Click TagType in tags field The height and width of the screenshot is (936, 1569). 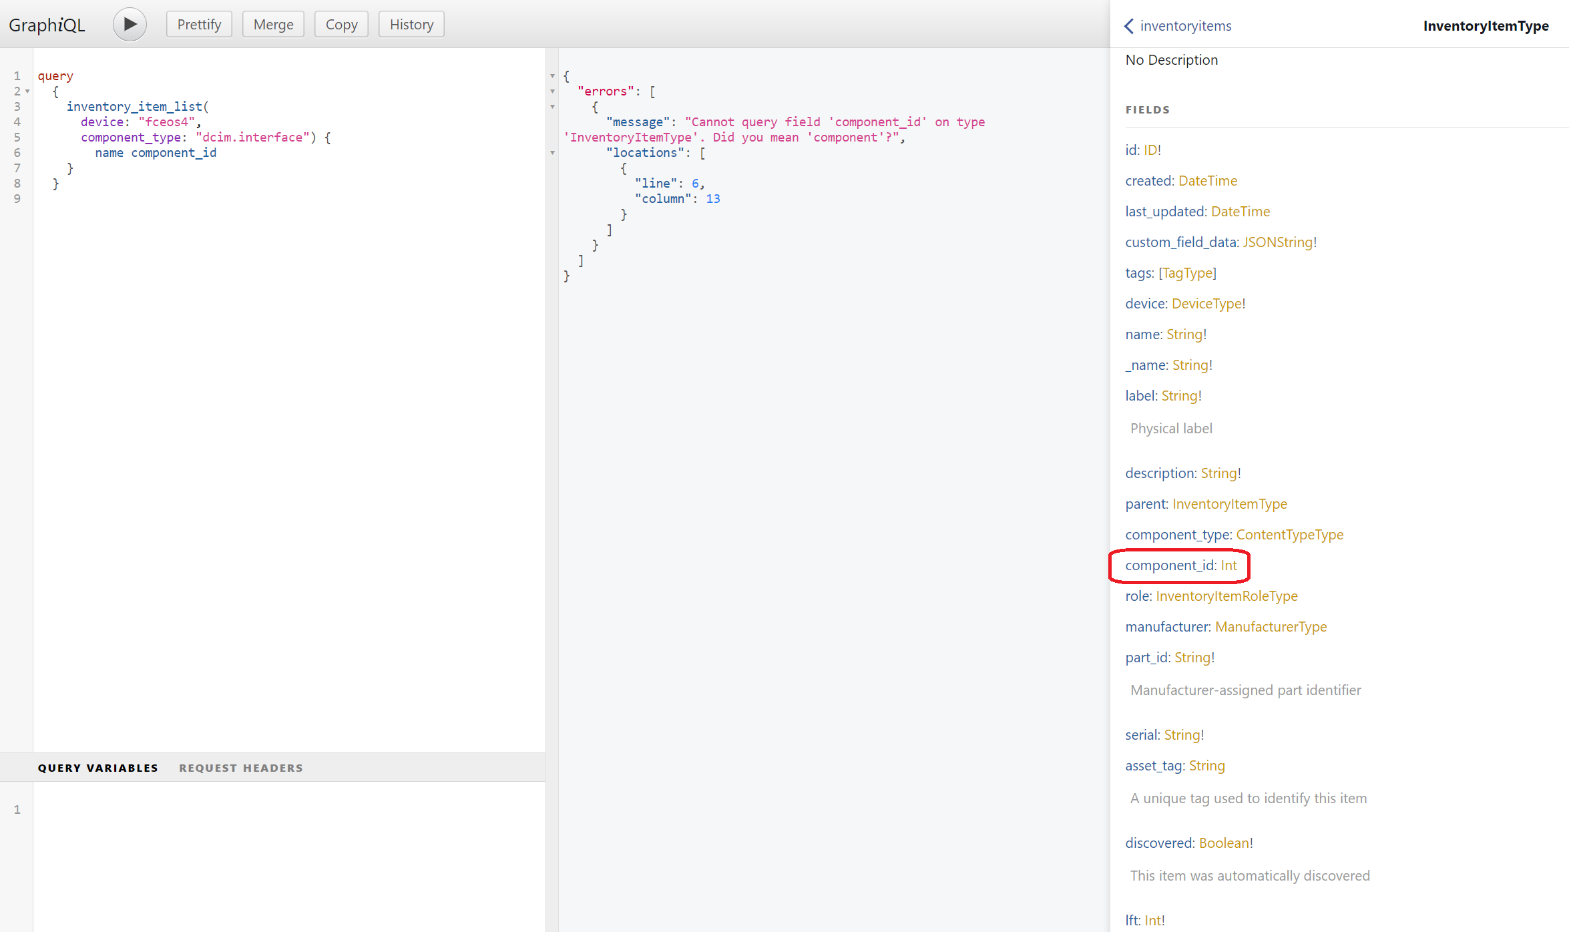pyautogui.click(x=1187, y=273)
